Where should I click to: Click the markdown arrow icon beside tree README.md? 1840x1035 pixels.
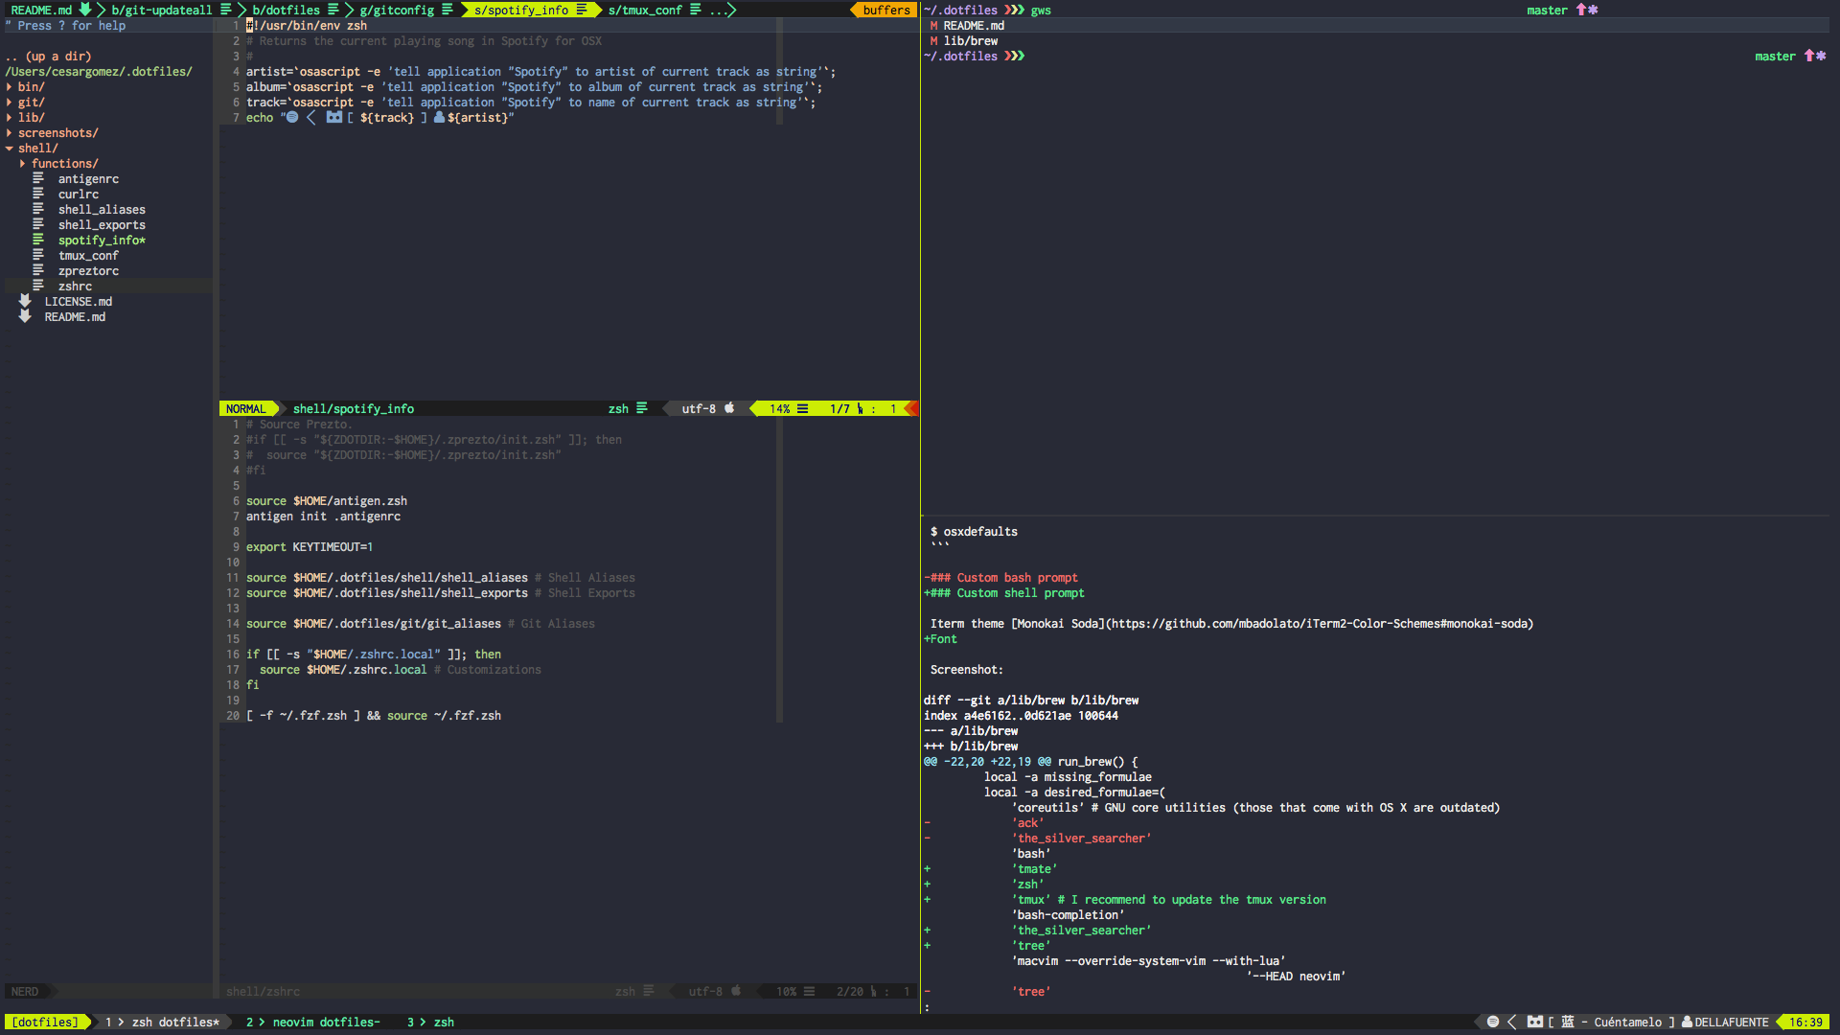[25, 316]
